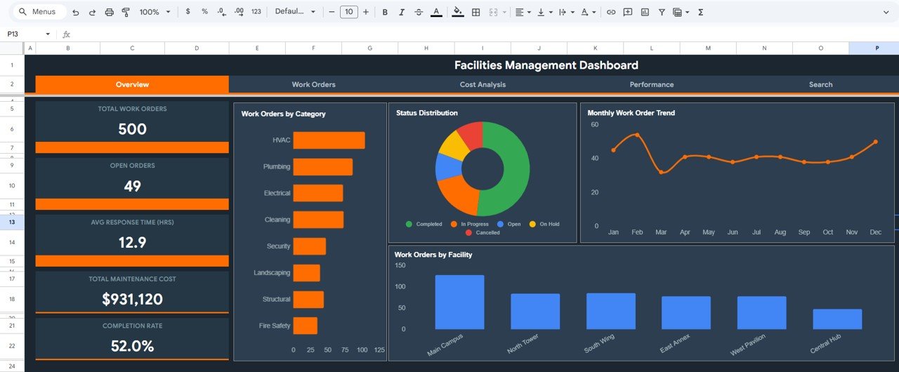Viewport: 899px width, 372px height.
Task: Click the undo arrow icon
Action: click(x=76, y=12)
